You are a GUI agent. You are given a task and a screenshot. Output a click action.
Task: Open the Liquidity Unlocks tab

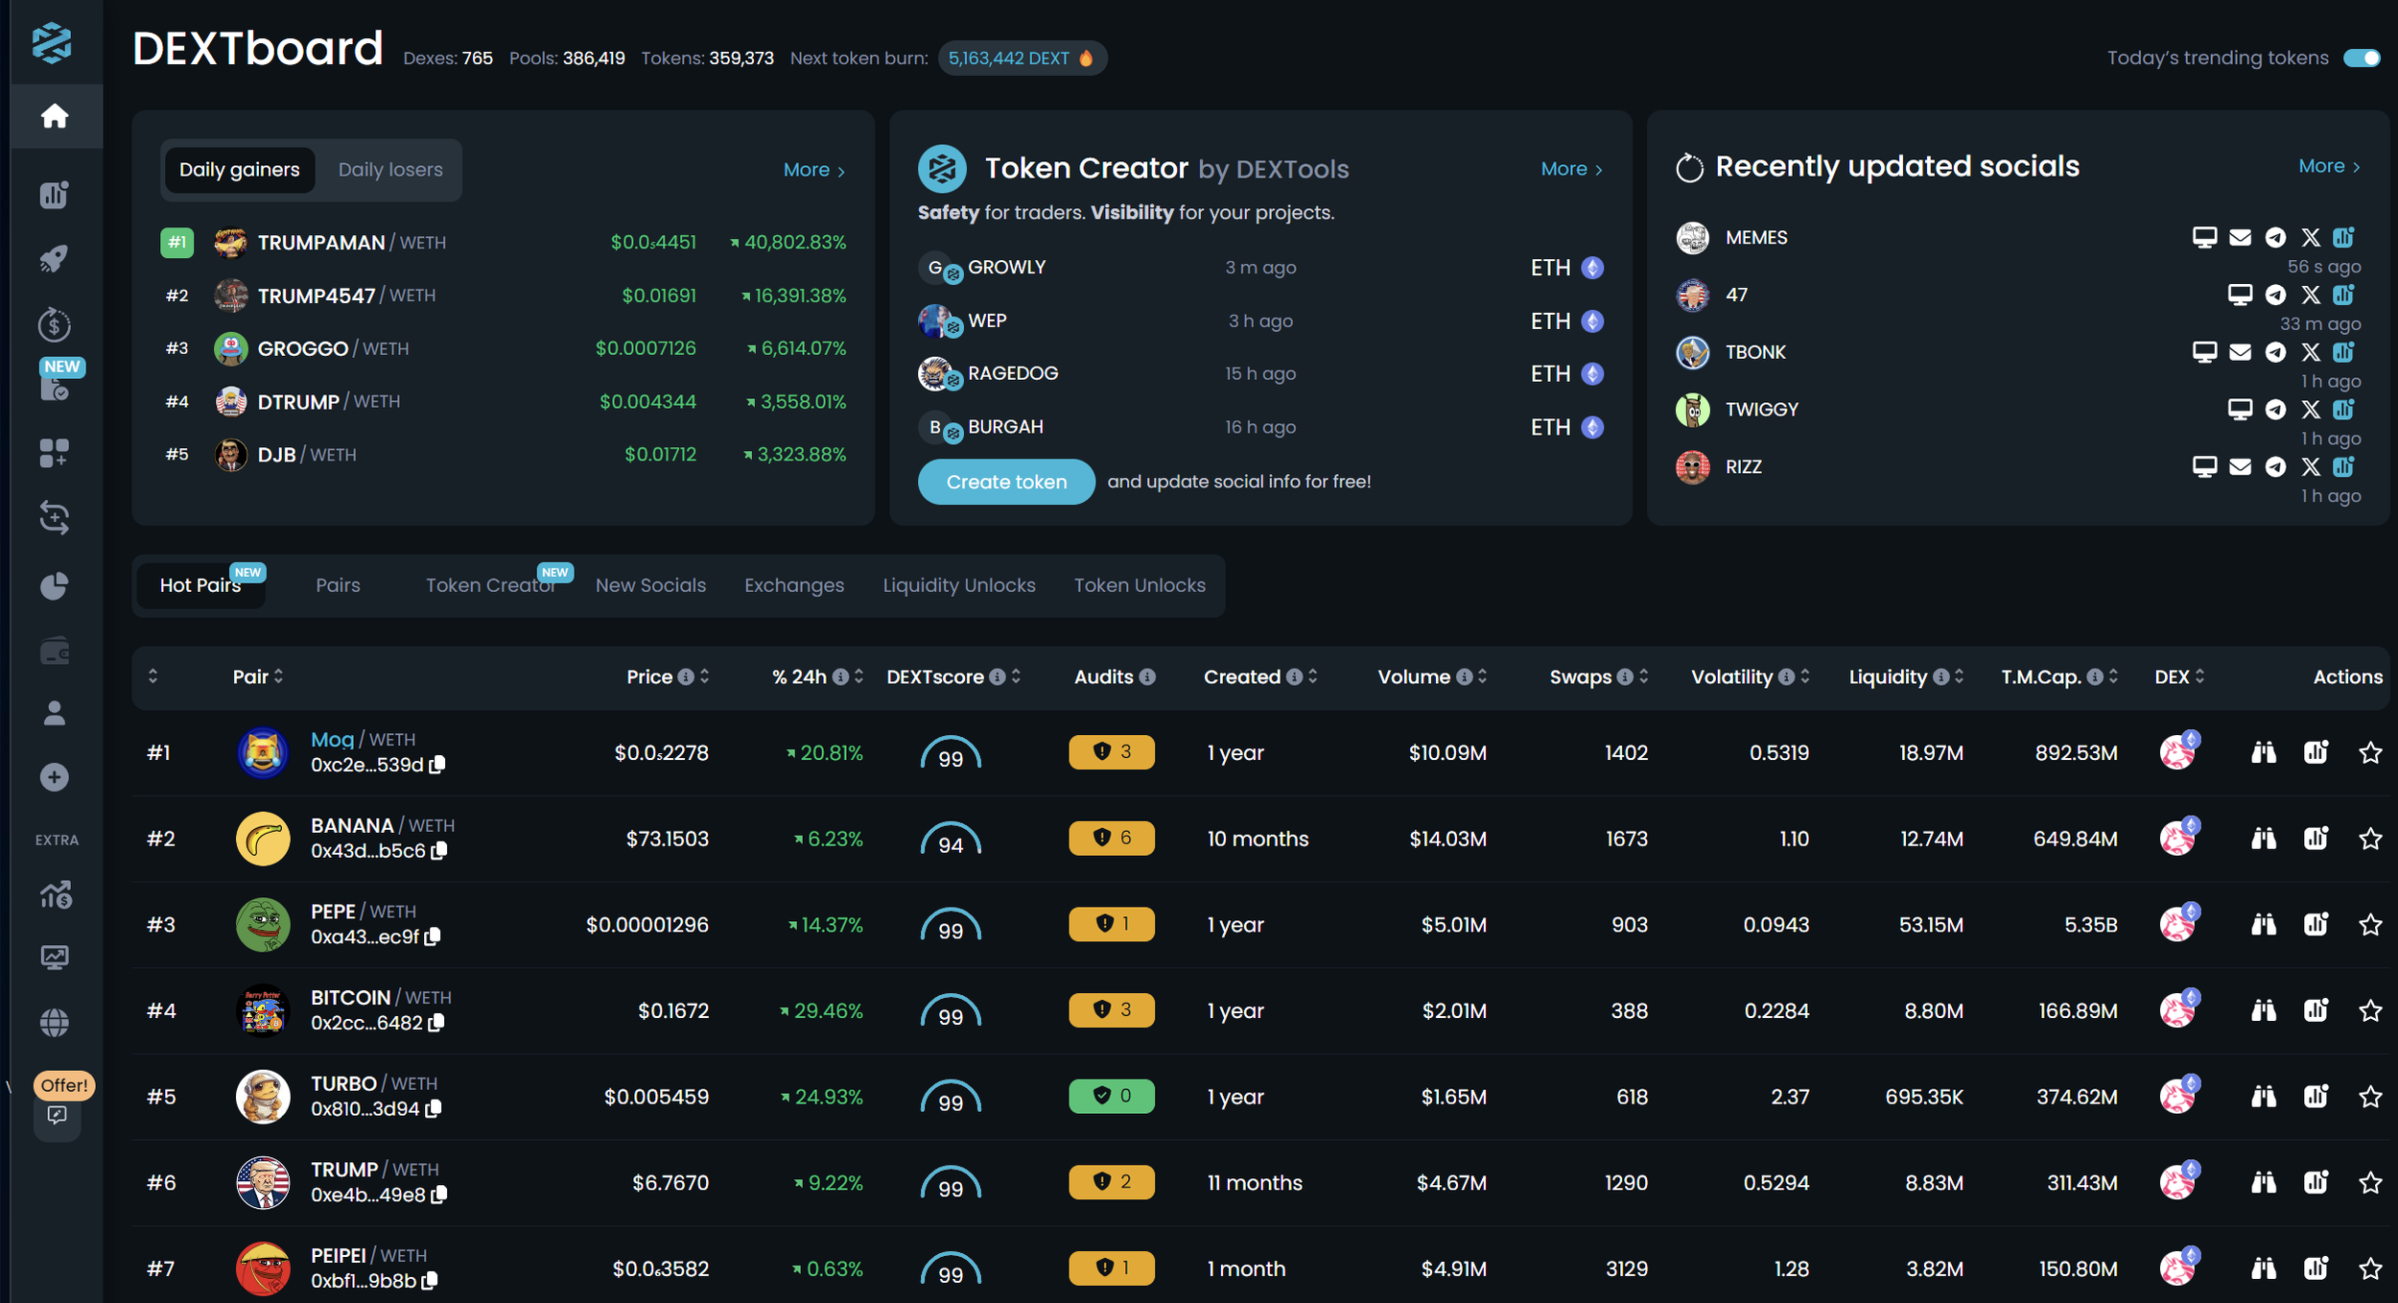click(958, 585)
